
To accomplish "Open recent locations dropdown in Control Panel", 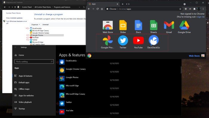I will [x=12, y=7].
